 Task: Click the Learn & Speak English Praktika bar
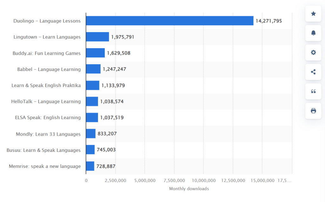(92, 85)
